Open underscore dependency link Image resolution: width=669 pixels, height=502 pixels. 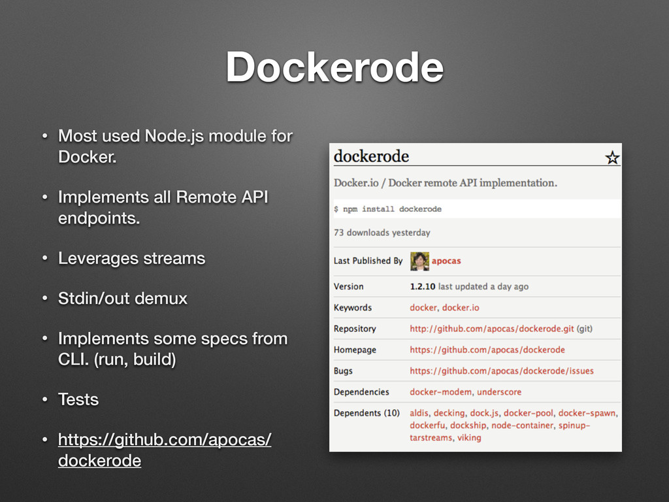(498, 392)
